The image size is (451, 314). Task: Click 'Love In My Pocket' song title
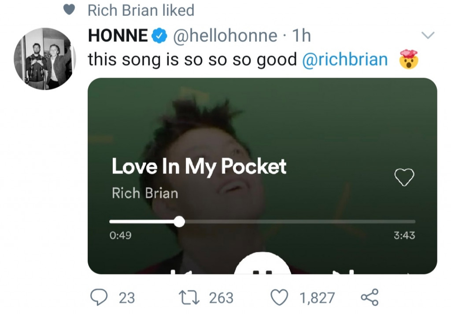[199, 166]
